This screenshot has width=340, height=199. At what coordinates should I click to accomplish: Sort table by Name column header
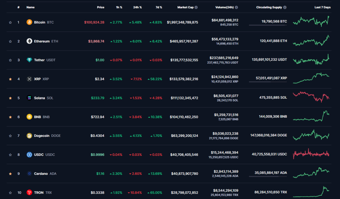click(30, 7)
